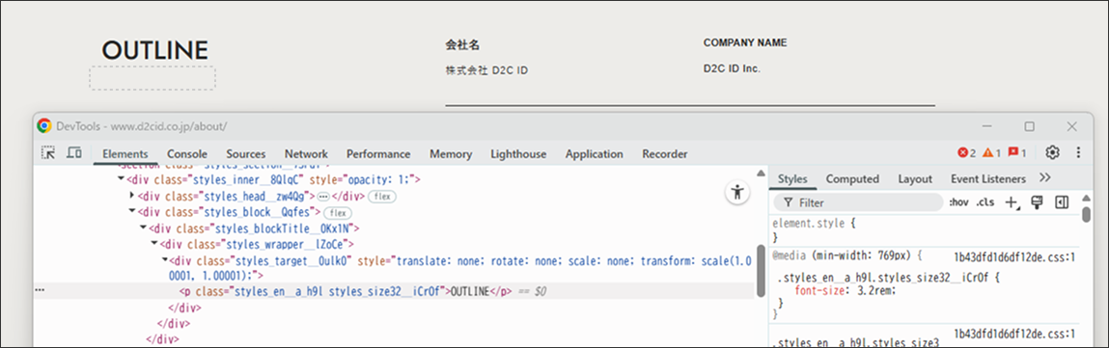Collapse the styles_block__Qqfes div node
The width and height of the screenshot is (1109, 348).
click(x=132, y=212)
